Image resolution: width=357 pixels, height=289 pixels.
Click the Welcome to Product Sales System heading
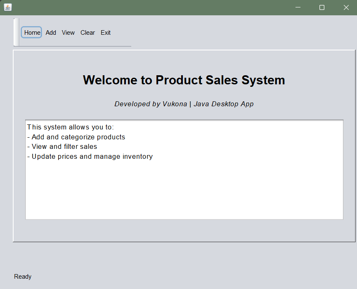tap(184, 80)
